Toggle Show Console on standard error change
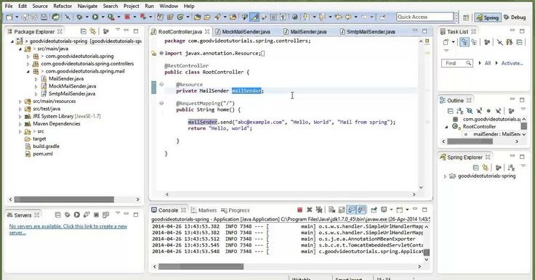The image size is (535, 280). [361, 210]
